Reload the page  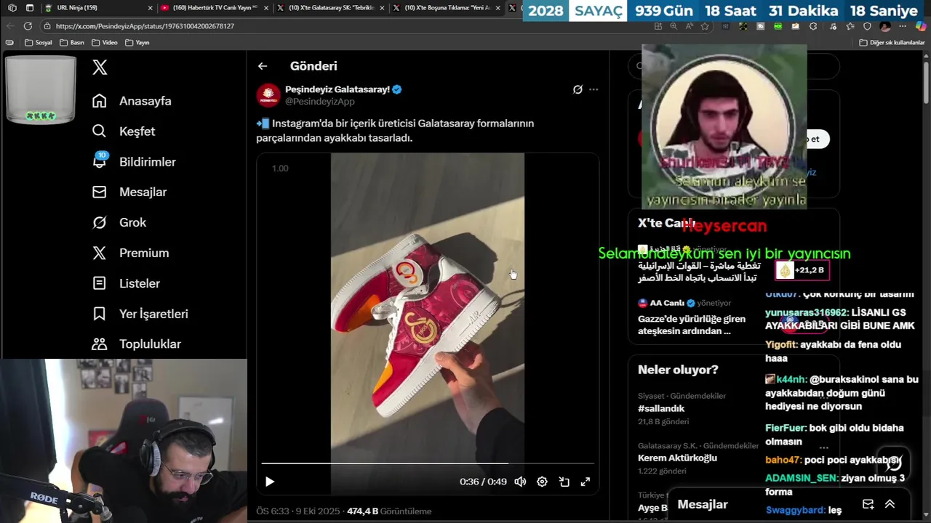[28, 25]
